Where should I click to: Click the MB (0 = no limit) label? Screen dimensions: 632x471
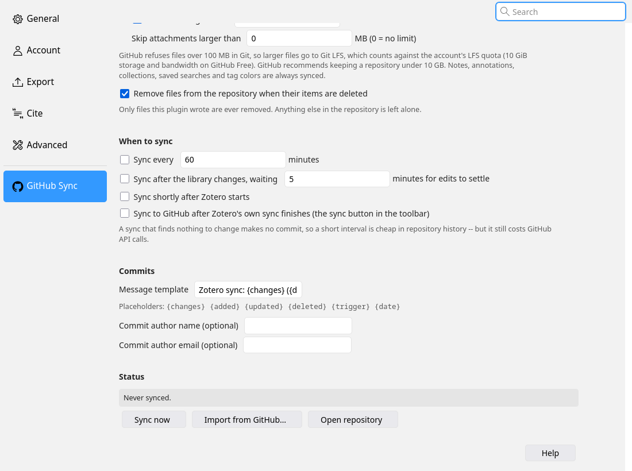coord(386,38)
